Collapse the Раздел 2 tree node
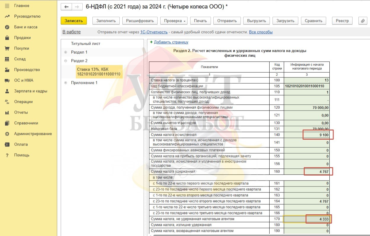The image size is (370, 236). (x=65, y=61)
